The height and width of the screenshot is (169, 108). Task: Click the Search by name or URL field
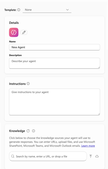coord(48,156)
